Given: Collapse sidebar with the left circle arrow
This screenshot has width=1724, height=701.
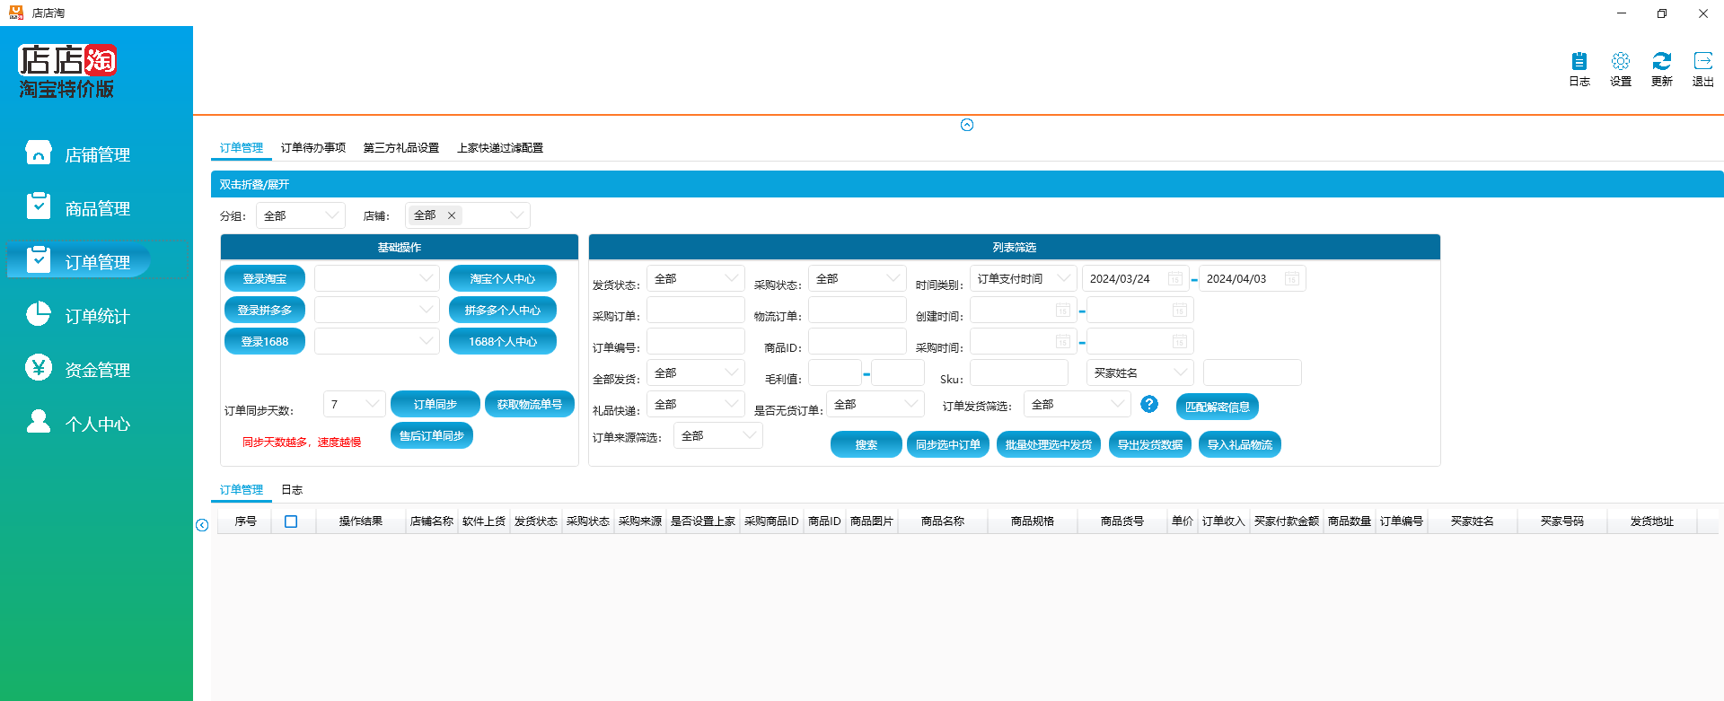Looking at the screenshot, I should tap(202, 525).
